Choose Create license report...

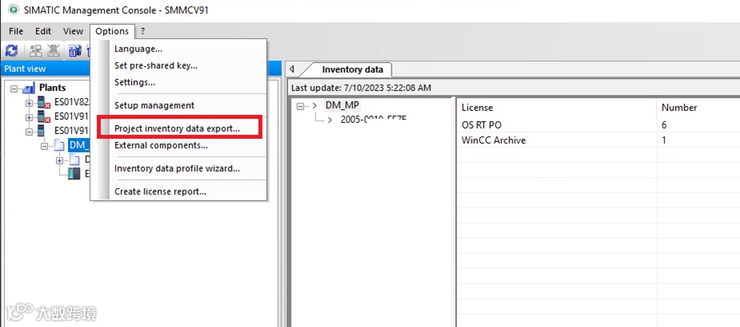160,191
